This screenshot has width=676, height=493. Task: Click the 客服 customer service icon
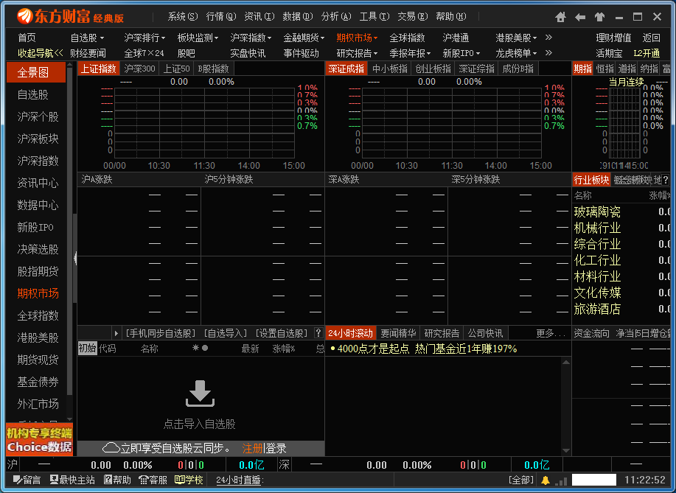click(152, 480)
